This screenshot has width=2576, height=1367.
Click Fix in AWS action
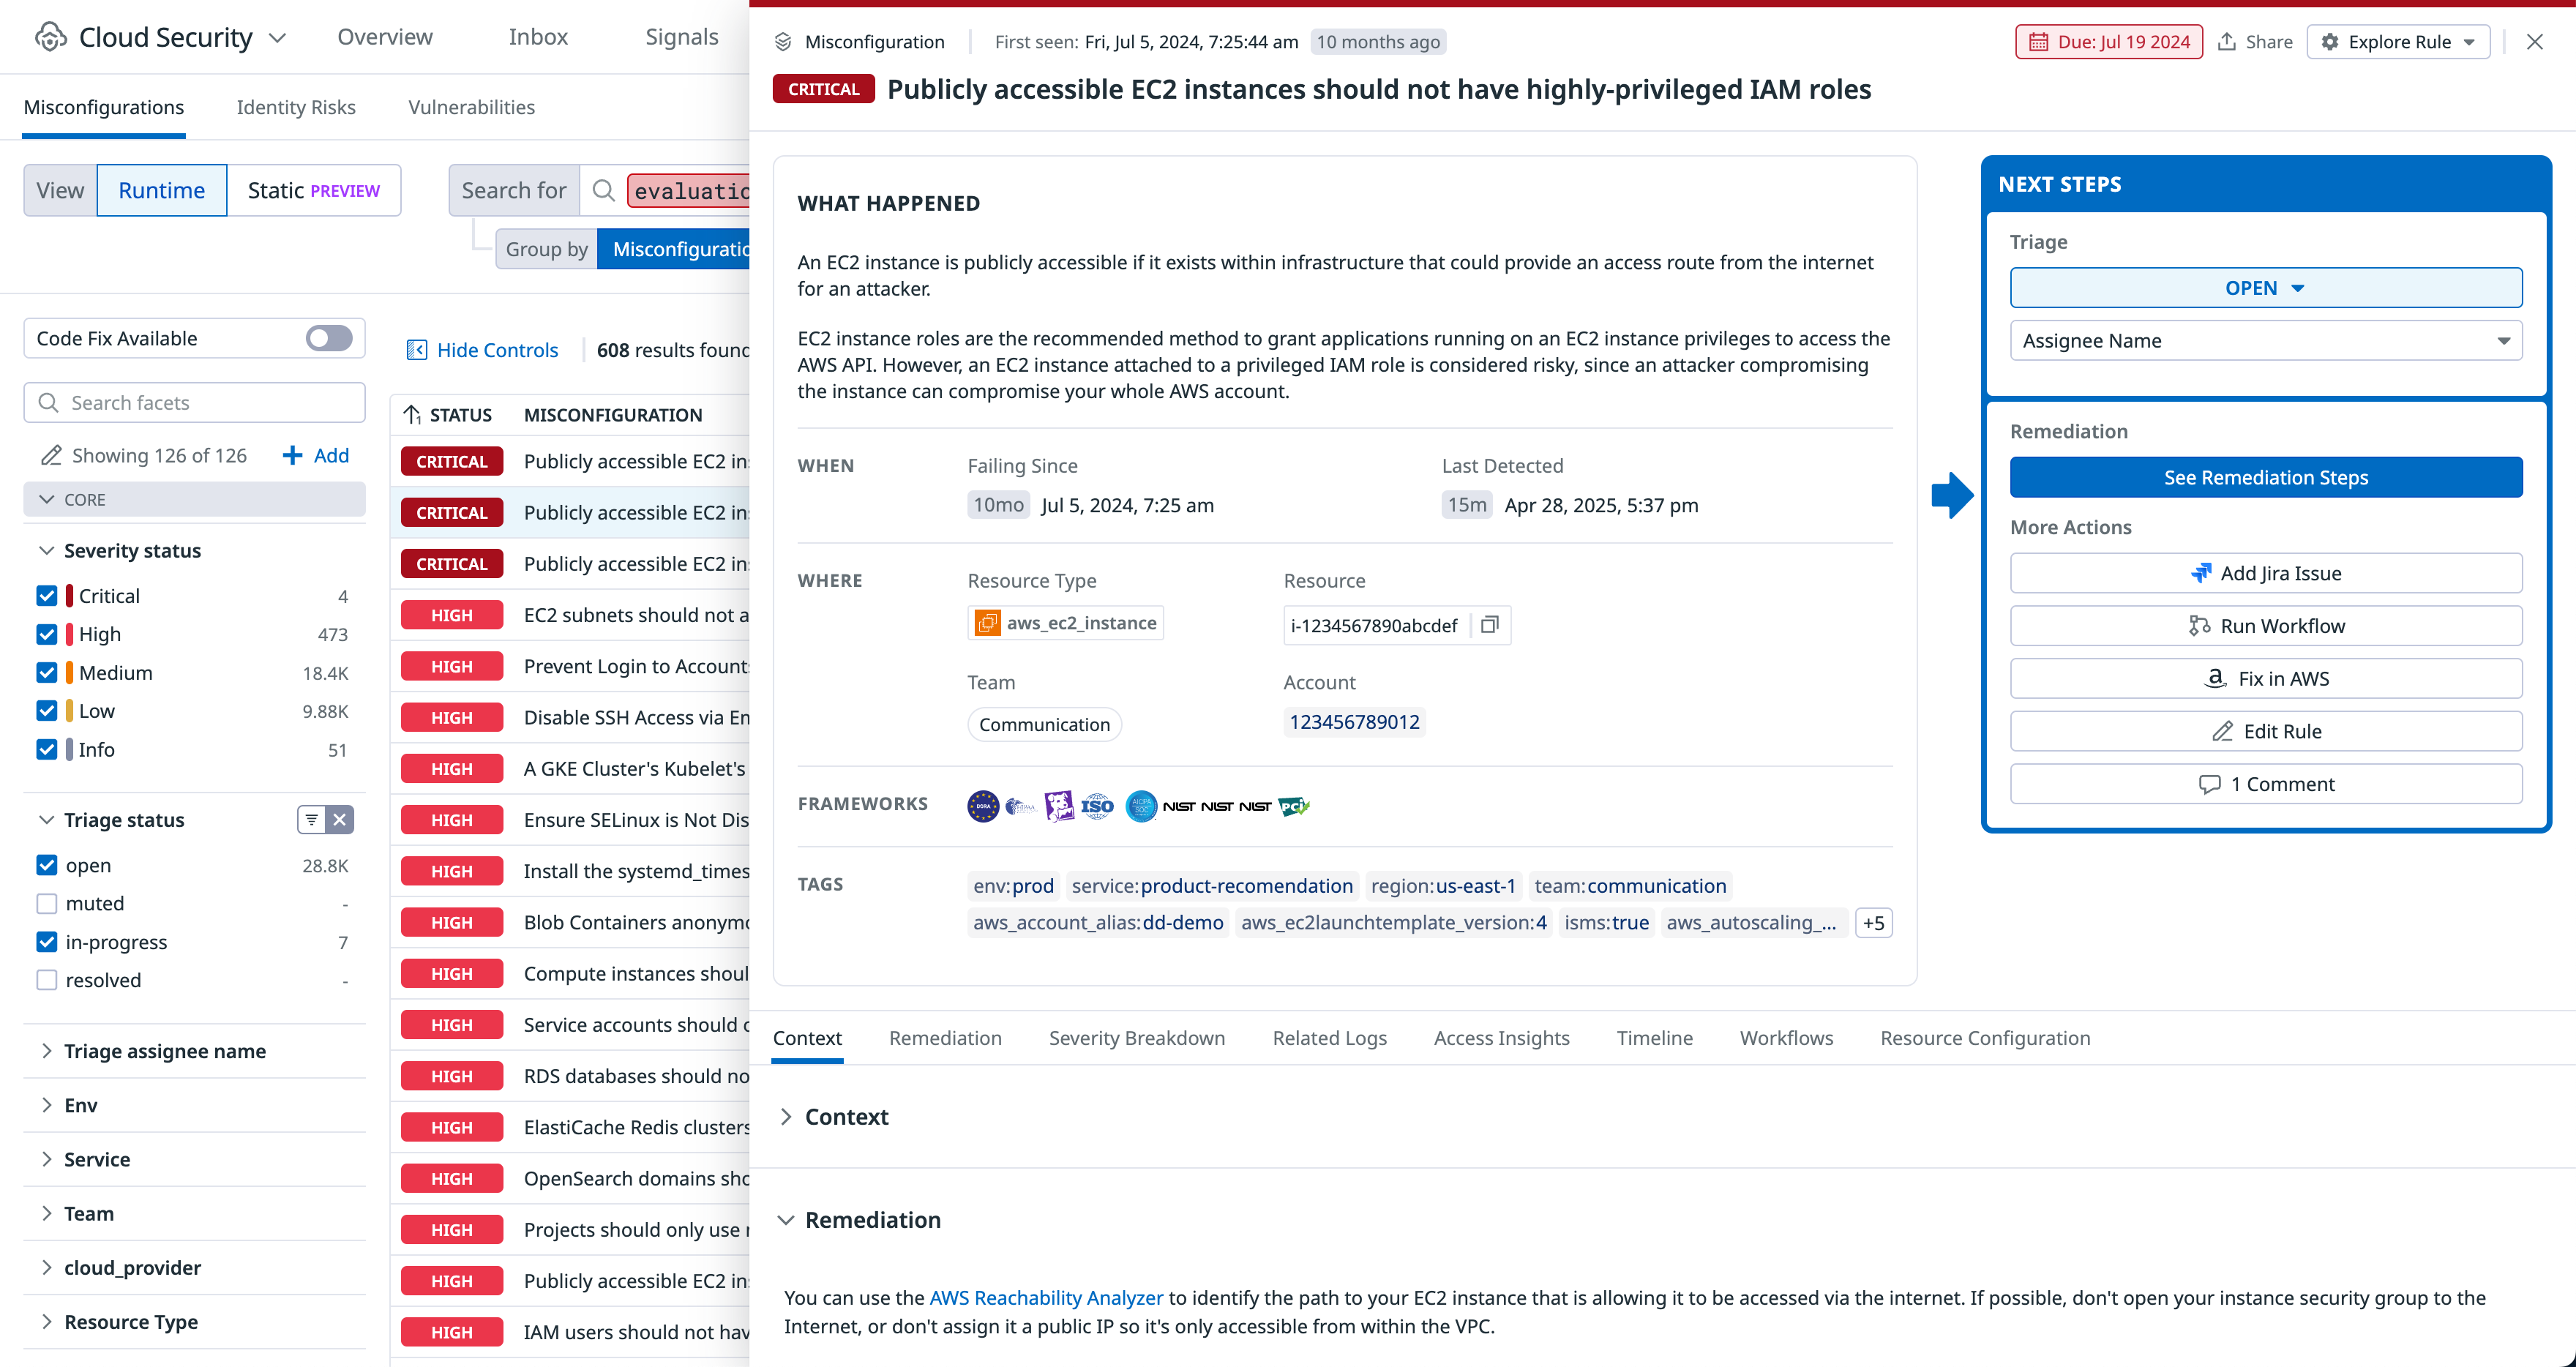click(2265, 678)
